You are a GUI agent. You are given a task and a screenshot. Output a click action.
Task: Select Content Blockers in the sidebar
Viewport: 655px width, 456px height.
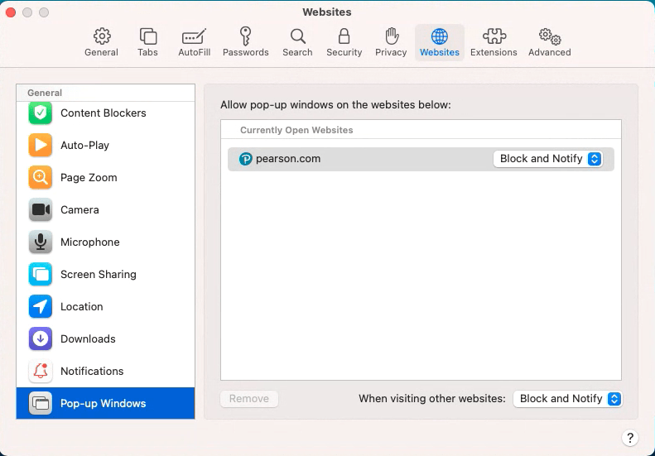coord(105,113)
